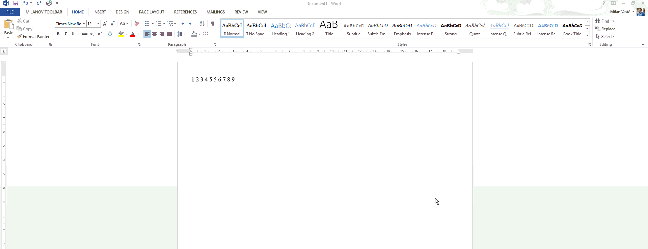Switch to the DESIGN tab

coord(123,12)
